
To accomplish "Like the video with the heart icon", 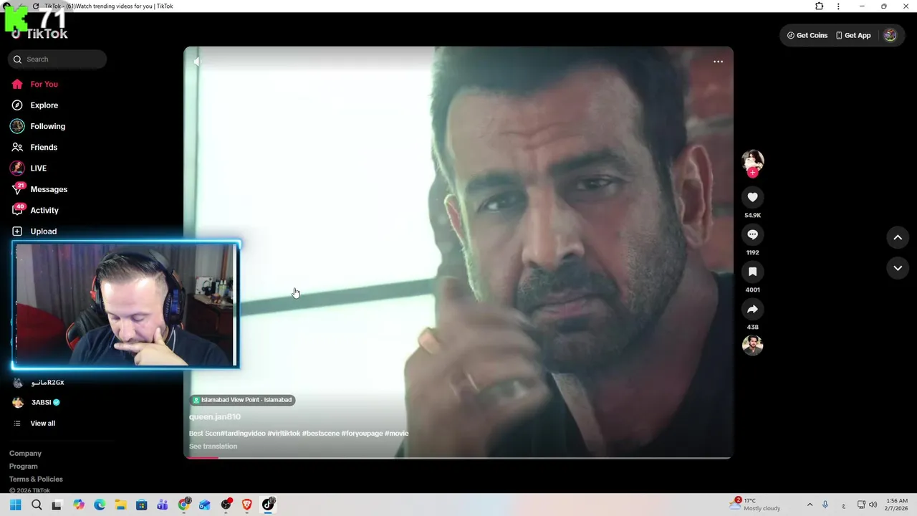I will coord(752,197).
